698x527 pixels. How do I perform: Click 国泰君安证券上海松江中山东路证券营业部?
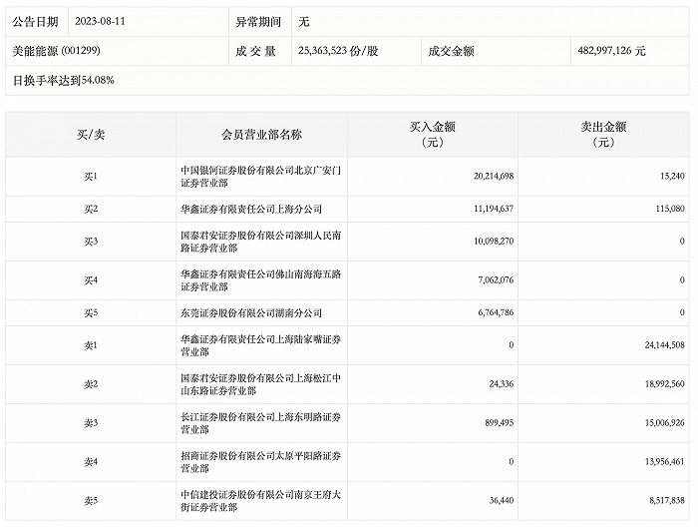[261, 384]
